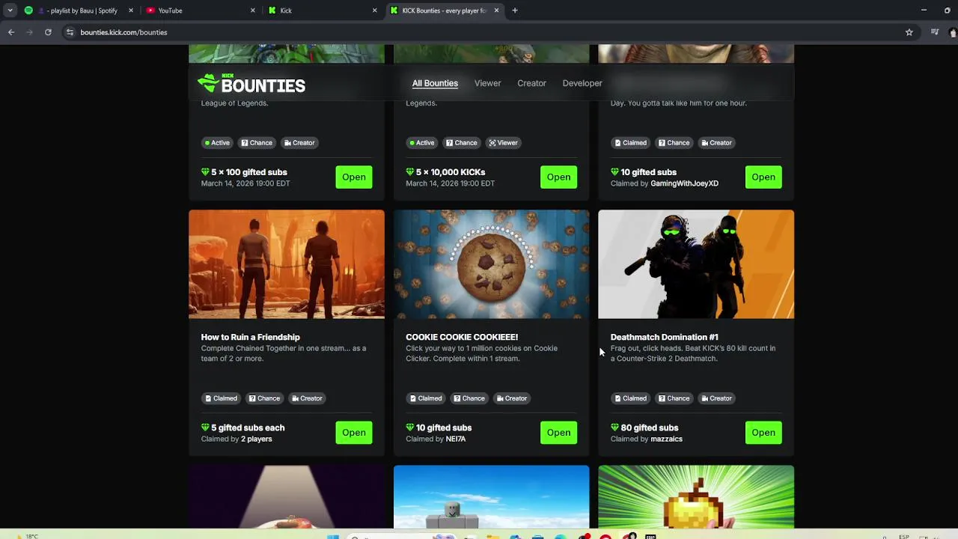The width and height of the screenshot is (958, 539).
Task: Click gem icon beside 5 × 10,000 KICKs
Action: [x=409, y=172]
